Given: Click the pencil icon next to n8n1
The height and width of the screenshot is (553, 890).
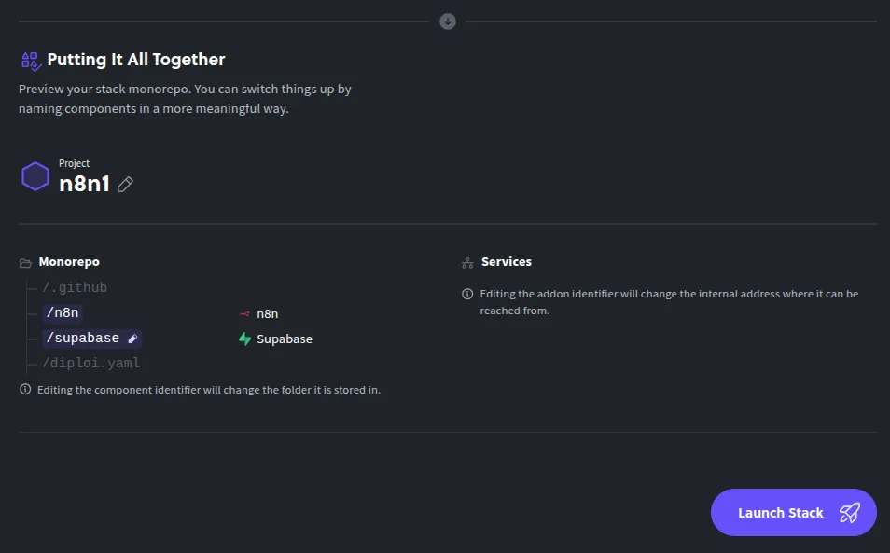Looking at the screenshot, I should [x=124, y=185].
